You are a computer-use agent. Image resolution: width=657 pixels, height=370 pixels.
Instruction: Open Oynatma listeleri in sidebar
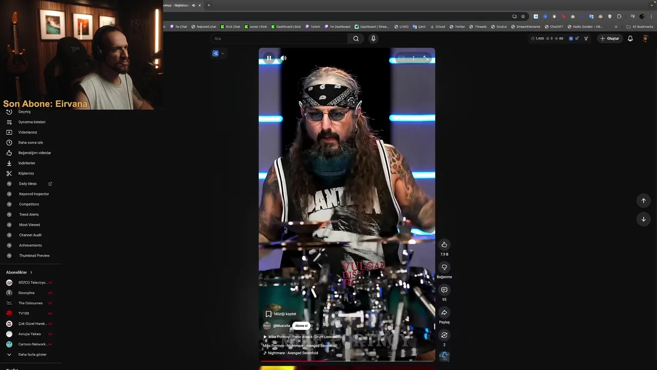31,122
